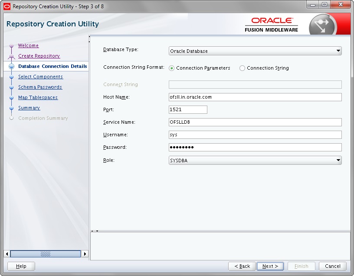The width and height of the screenshot is (354, 276).
Task: Select the Connection Parameters radio button
Action: pos(172,68)
